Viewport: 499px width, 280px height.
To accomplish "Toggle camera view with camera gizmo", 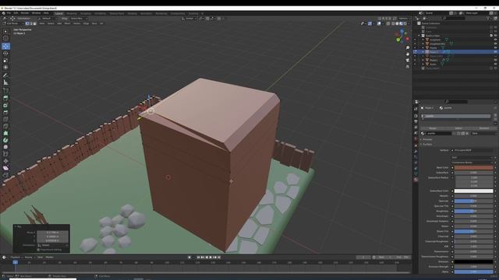I will click(408, 61).
